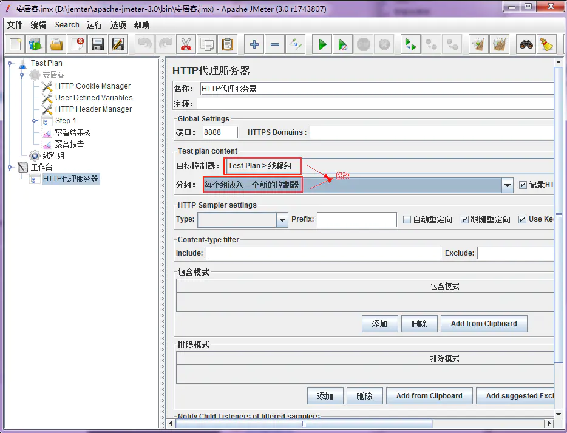
Task: Open the 选项 menu
Action: [118, 25]
